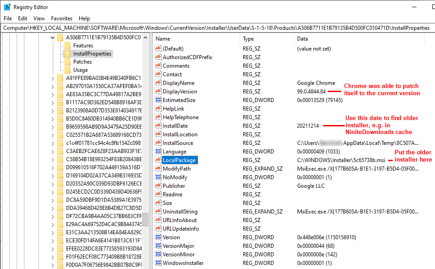Select the VersionMinor value name

(179, 255)
